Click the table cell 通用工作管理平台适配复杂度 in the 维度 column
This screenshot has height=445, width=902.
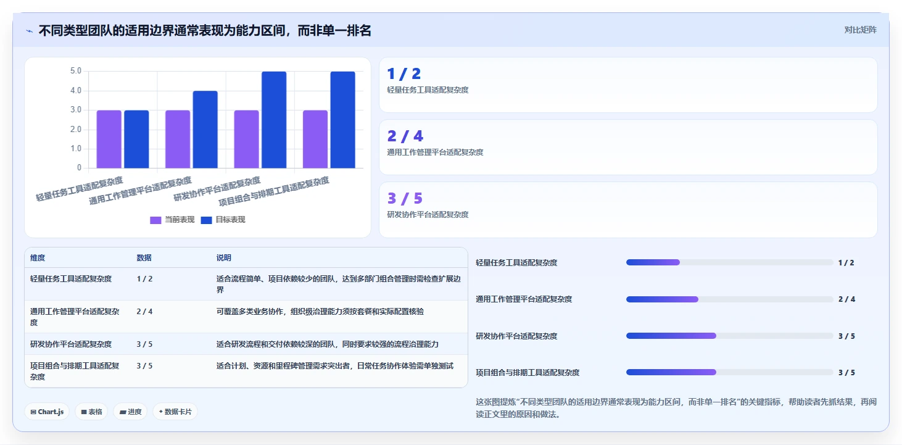click(75, 317)
